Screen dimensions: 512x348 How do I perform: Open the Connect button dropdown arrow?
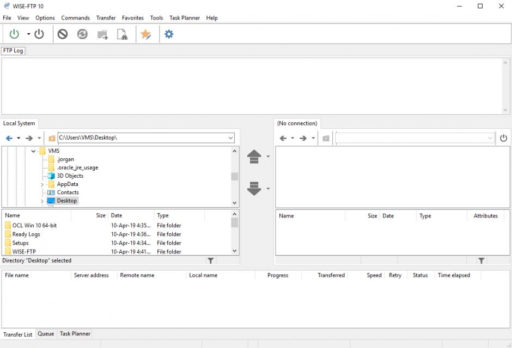point(29,34)
